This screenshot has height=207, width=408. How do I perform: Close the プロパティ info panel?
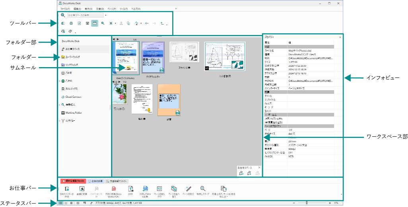click(x=340, y=37)
